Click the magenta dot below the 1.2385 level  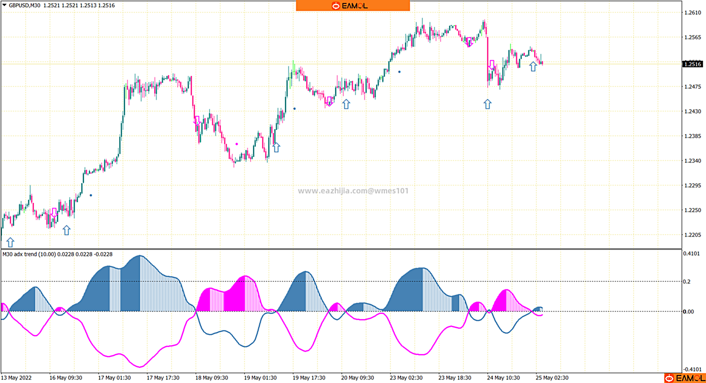237,144
